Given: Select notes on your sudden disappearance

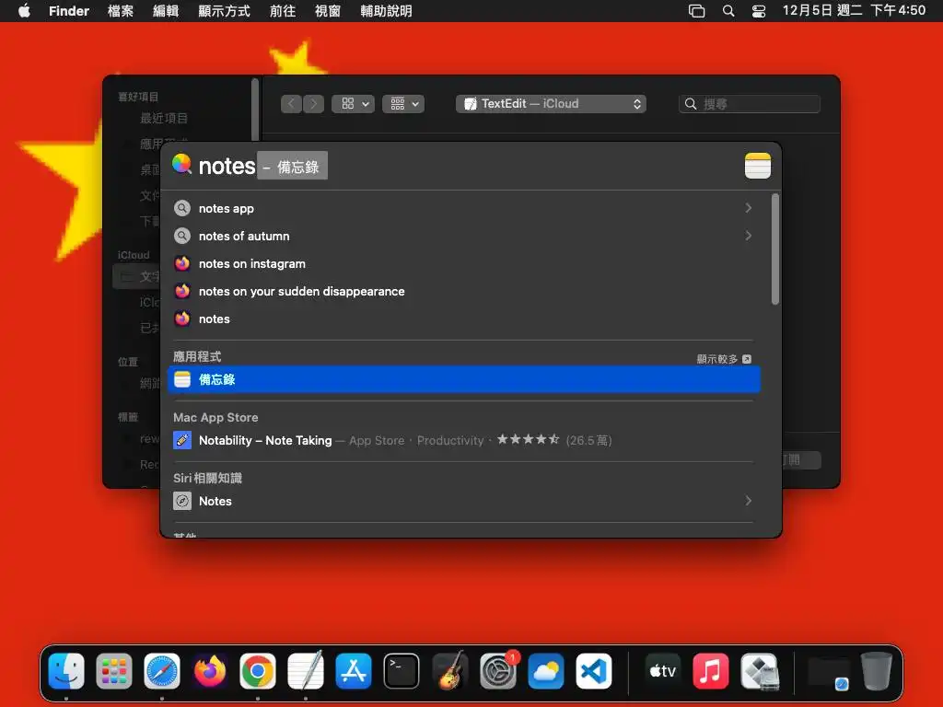Looking at the screenshot, I should tap(464, 291).
